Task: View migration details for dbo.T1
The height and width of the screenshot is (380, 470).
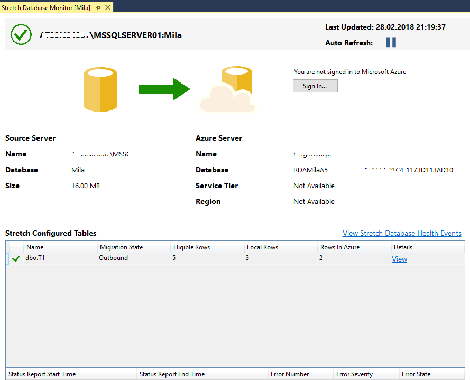Action: pos(399,258)
